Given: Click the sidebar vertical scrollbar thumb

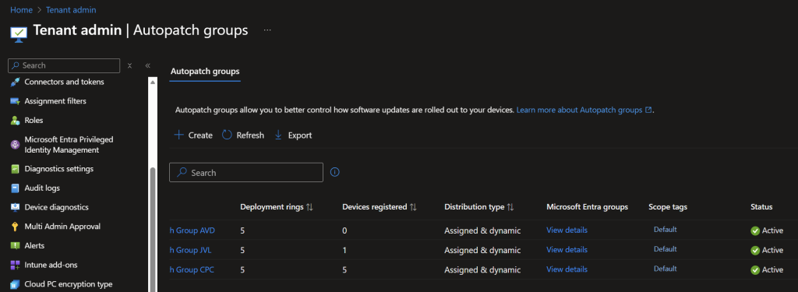Looking at the screenshot, I should click(x=153, y=230).
